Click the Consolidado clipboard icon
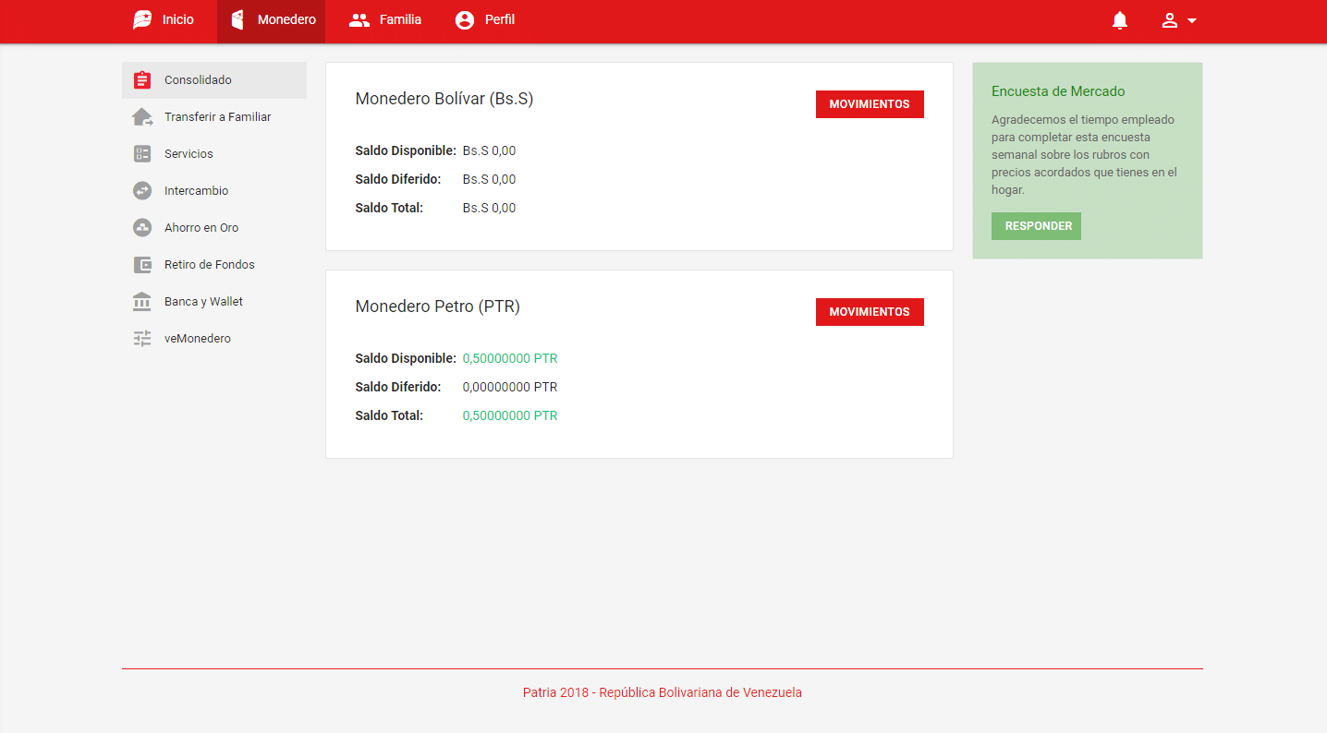1327x733 pixels. 142,80
